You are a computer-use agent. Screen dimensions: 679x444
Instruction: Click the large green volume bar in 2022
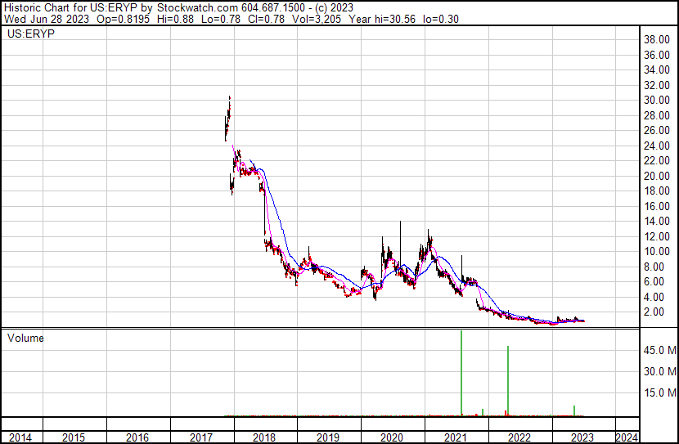point(508,381)
